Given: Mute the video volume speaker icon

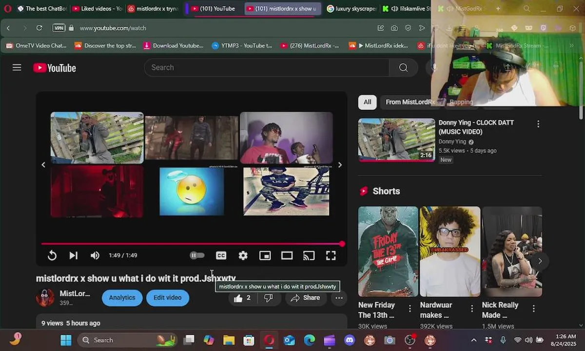Looking at the screenshot, I should click(95, 255).
